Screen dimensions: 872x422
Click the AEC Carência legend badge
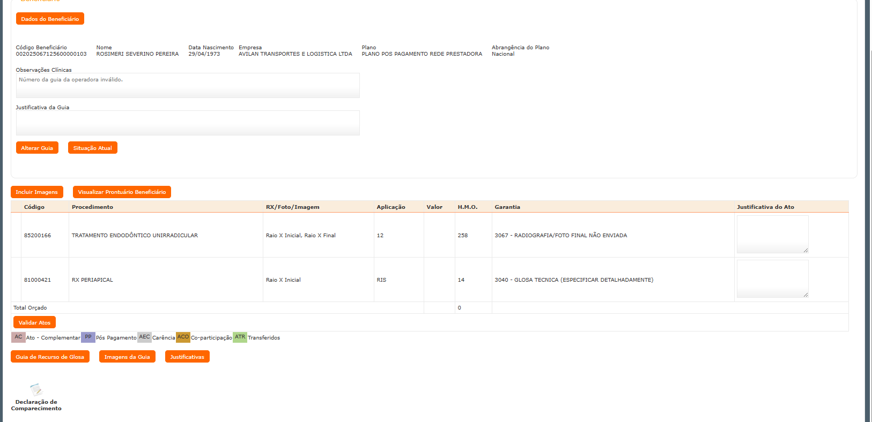click(144, 337)
